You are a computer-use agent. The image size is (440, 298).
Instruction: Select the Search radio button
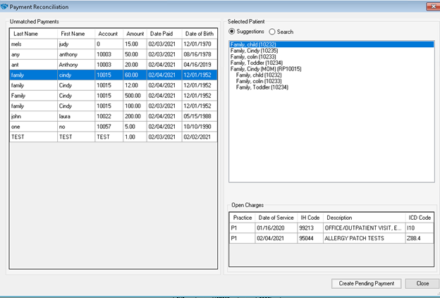point(272,32)
